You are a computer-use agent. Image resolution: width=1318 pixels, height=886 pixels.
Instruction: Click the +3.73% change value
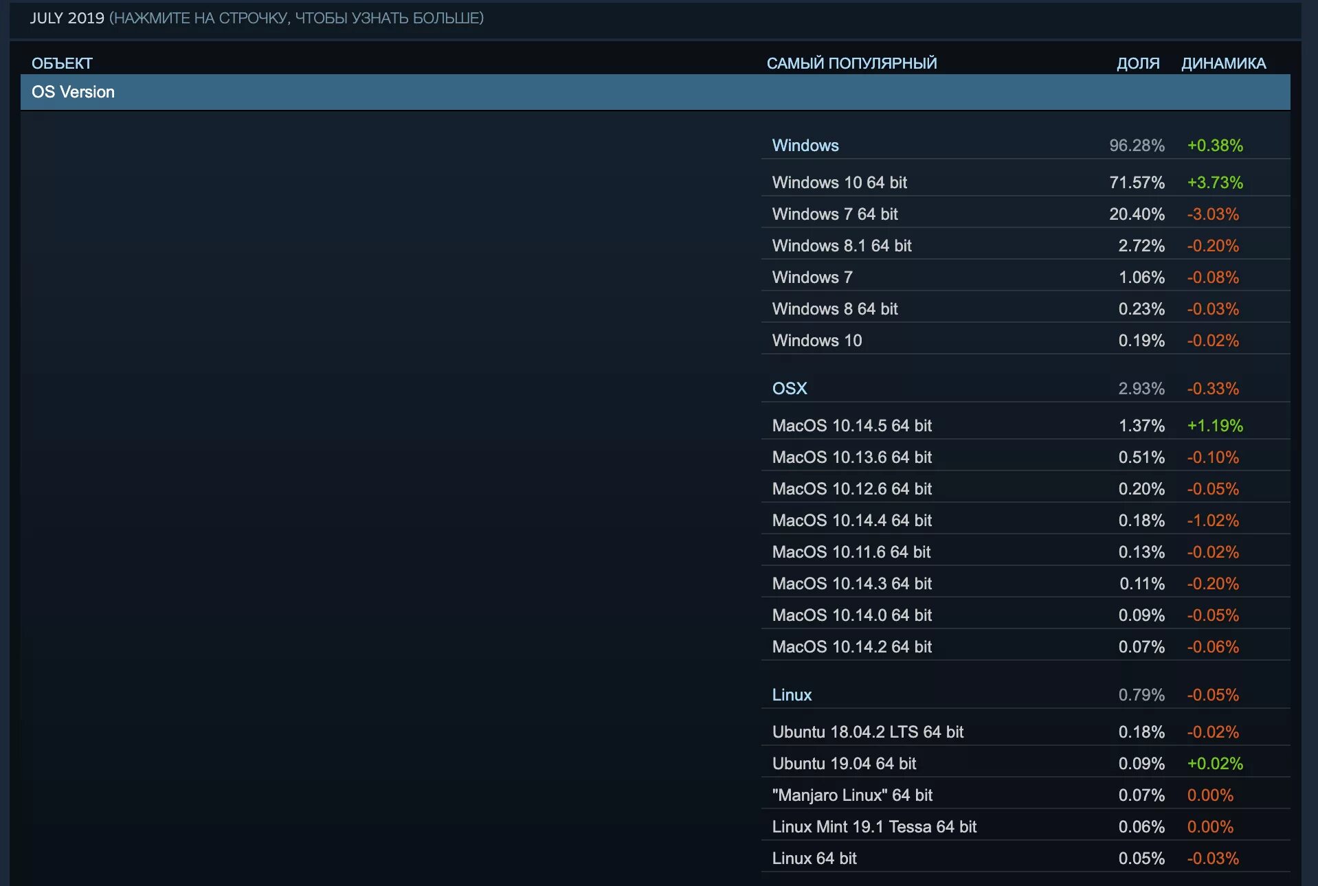[x=1215, y=183]
